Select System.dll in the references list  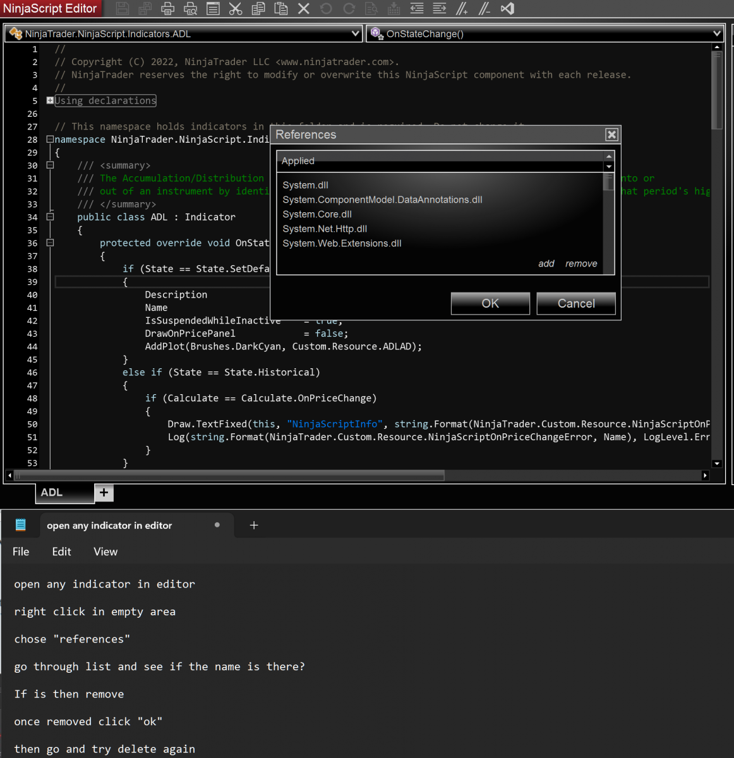pyautogui.click(x=305, y=185)
